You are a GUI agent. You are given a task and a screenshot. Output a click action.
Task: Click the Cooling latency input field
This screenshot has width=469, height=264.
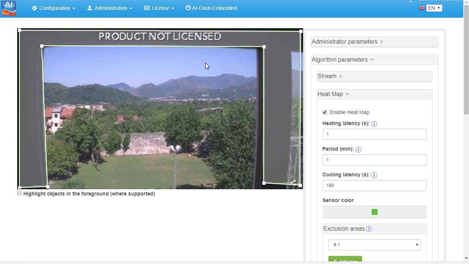(374, 186)
